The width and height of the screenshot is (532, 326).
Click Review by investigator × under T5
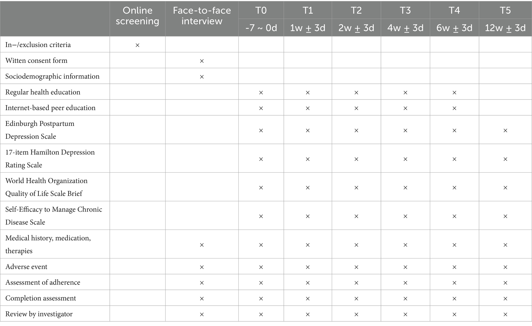(505, 314)
